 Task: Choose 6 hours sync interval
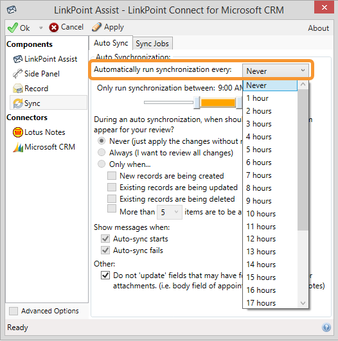270,162
